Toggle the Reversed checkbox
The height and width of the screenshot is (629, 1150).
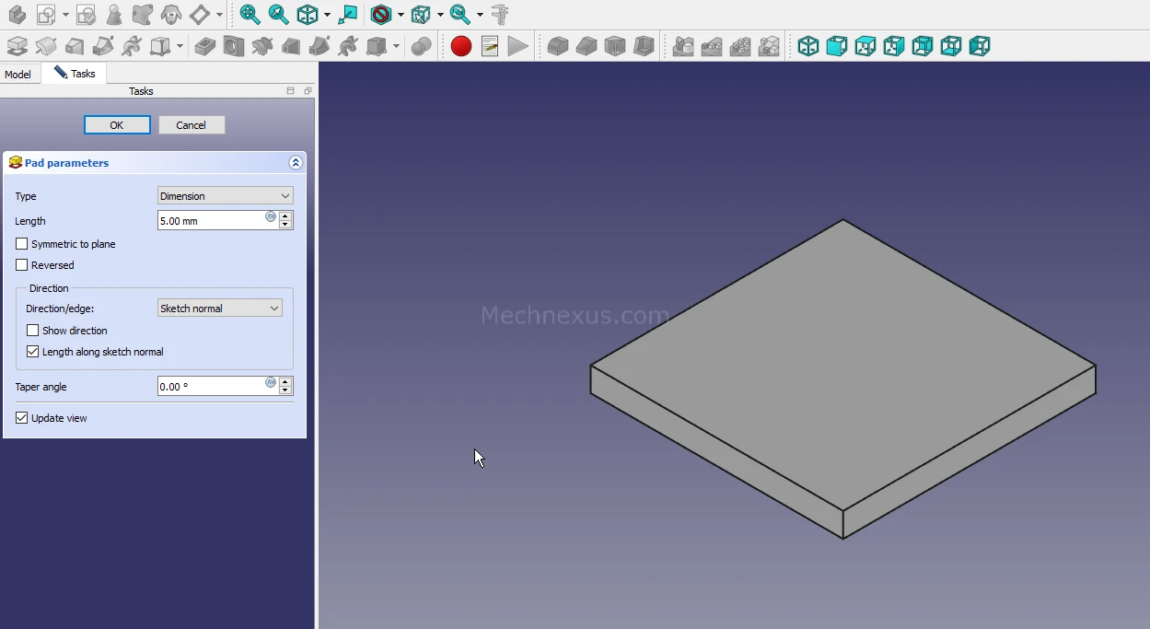tap(22, 265)
